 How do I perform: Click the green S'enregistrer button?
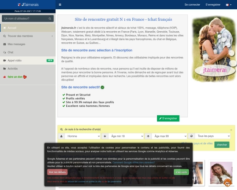[x=168, y=118]
